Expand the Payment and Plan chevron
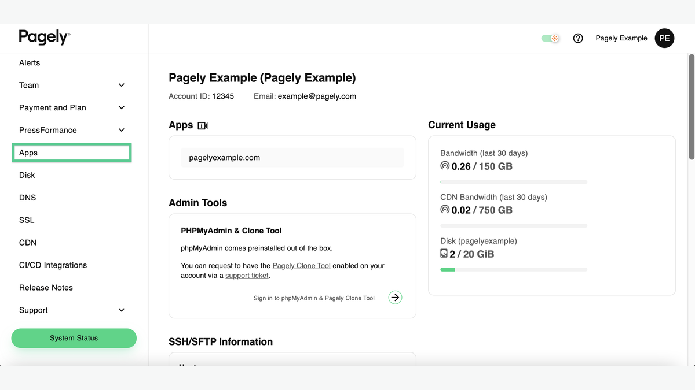695x390 pixels. click(122, 107)
